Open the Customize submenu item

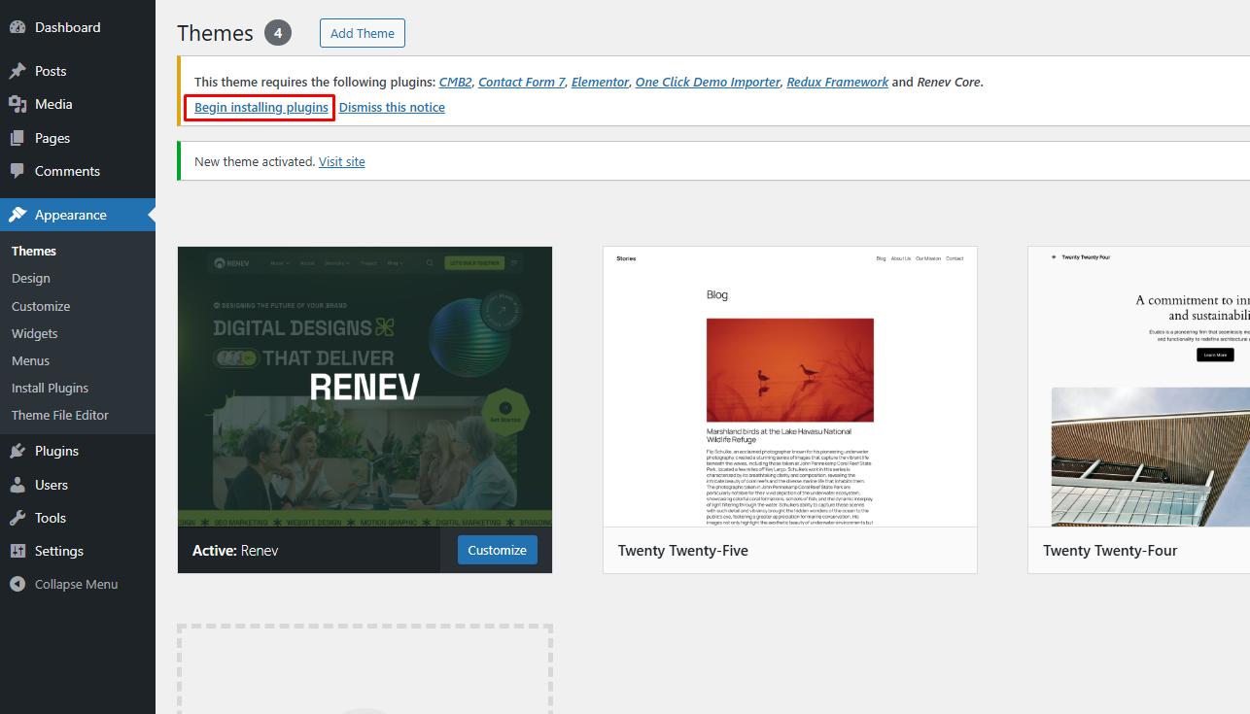(41, 306)
